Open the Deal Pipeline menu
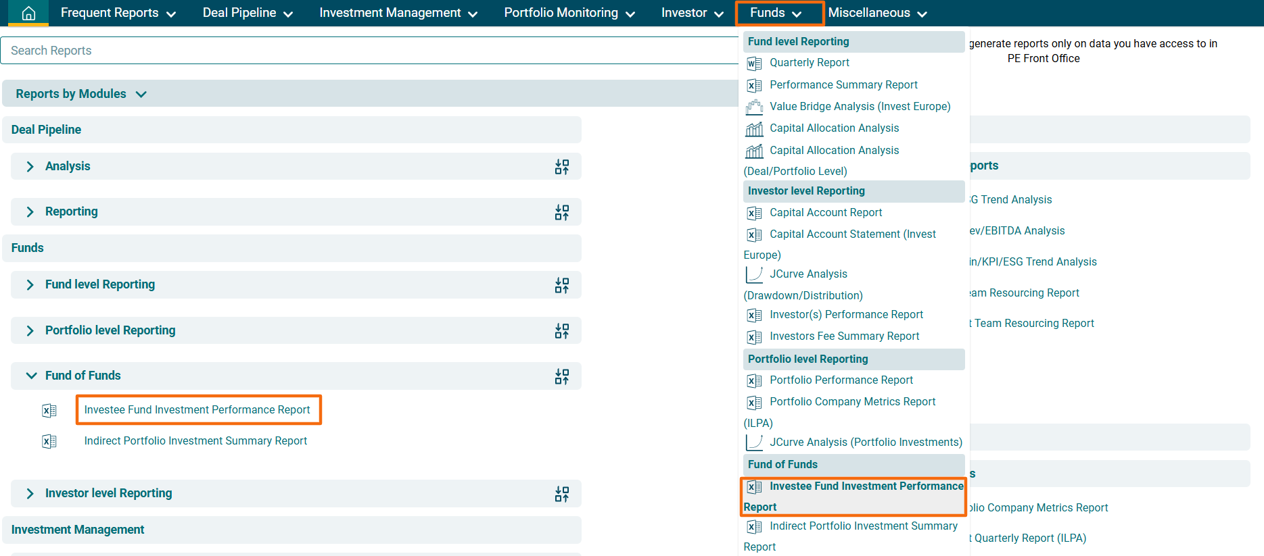This screenshot has width=1264, height=556. point(248,13)
